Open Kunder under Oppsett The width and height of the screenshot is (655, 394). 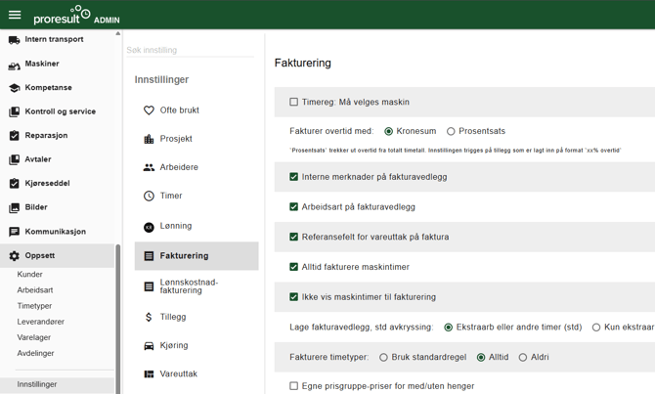[29, 274]
